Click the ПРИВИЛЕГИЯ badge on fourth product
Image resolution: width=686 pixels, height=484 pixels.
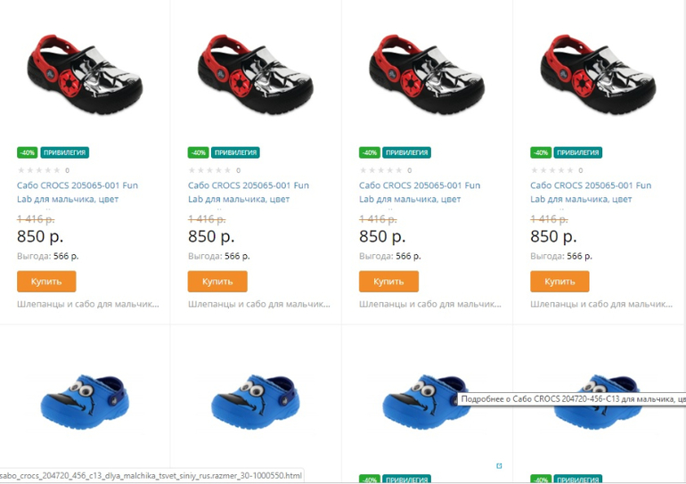click(x=578, y=152)
